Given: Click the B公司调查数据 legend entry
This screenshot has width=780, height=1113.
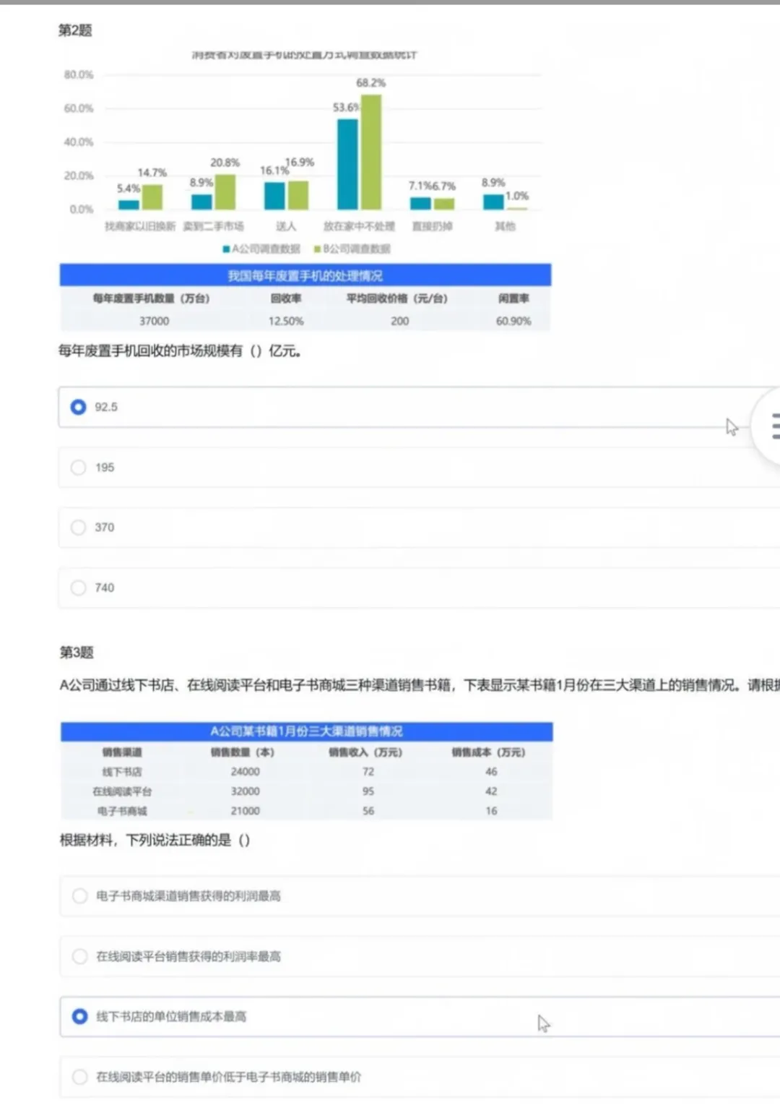Looking at the screenshot, I should point(352,249).
